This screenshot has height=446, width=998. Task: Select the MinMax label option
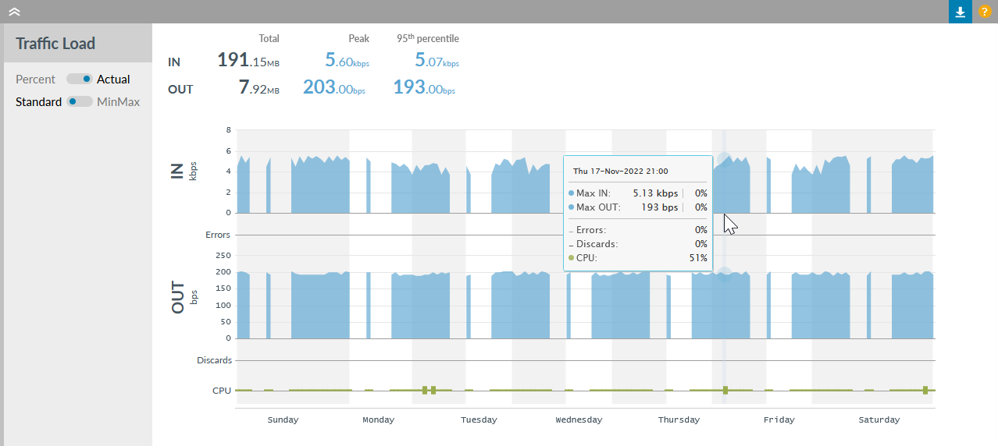click(x=118, y=101)
